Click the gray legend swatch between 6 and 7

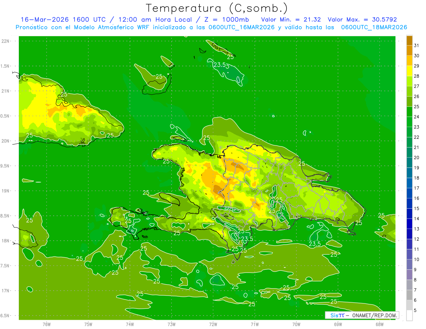click(x=409, y=295)
